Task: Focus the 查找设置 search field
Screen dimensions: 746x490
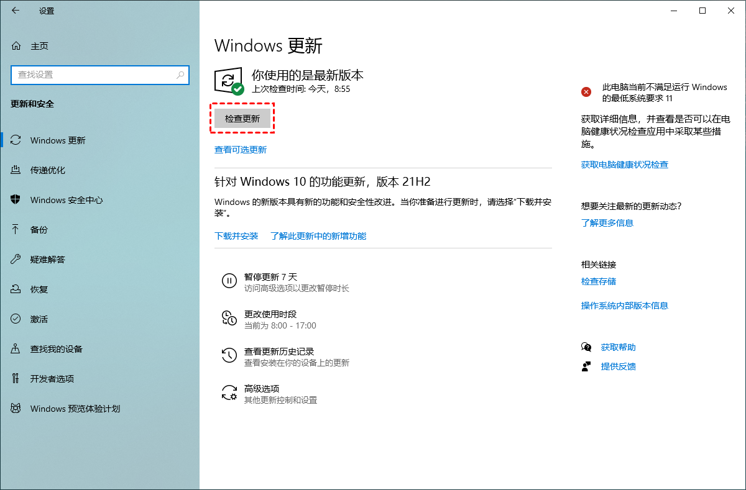Action: [x=99, y=75]
